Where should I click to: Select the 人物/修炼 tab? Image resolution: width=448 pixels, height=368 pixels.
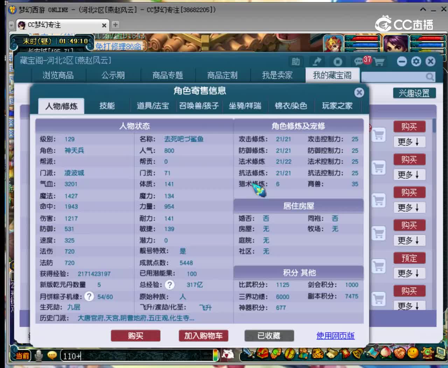click(61, 106)
